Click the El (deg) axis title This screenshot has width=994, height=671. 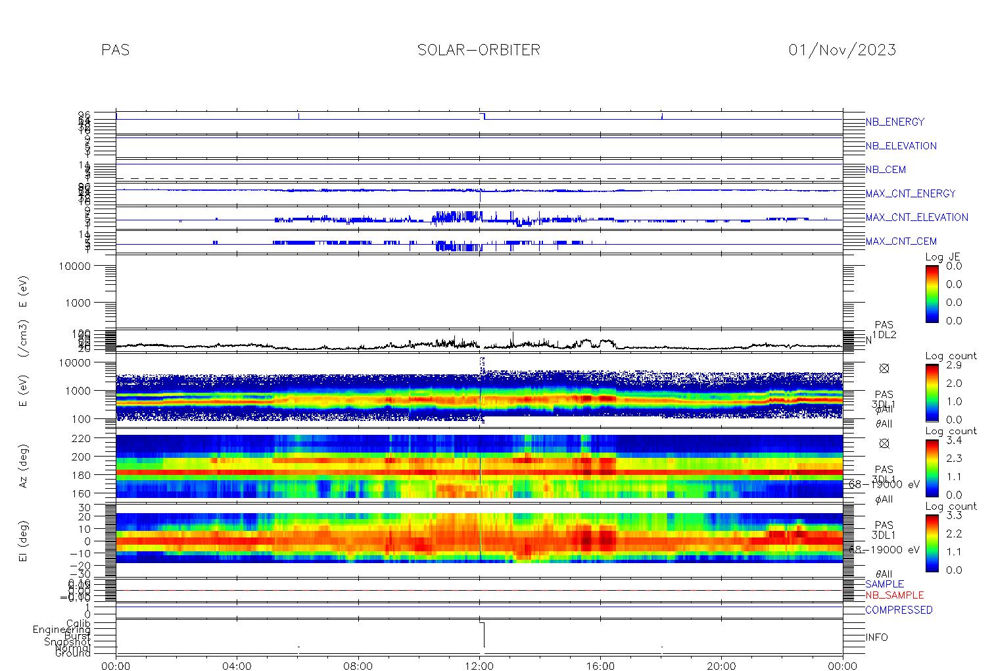24,541
